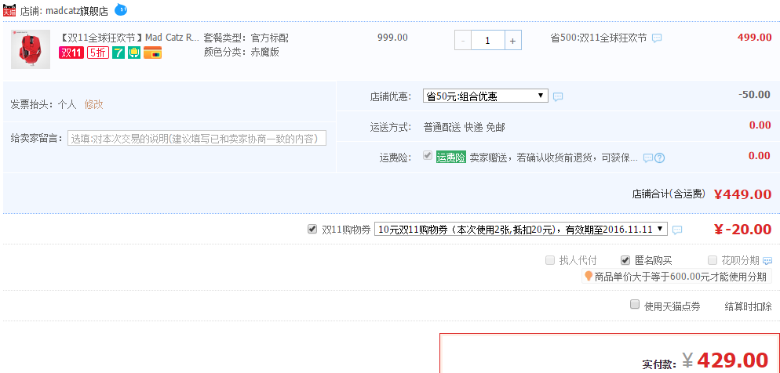
Task: Toggle the 找人代付 checkbox
Action: [x=550, y=259]
